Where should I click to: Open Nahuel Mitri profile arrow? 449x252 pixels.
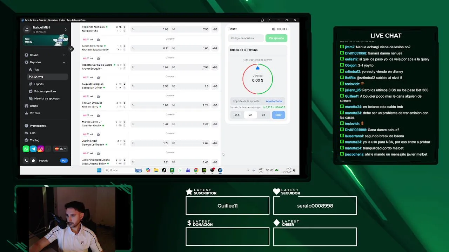click(x=65, y=29)
